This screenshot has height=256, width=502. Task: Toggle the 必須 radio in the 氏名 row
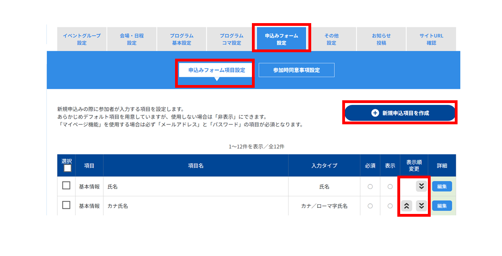pyautogui.click(x=370, y=187)
